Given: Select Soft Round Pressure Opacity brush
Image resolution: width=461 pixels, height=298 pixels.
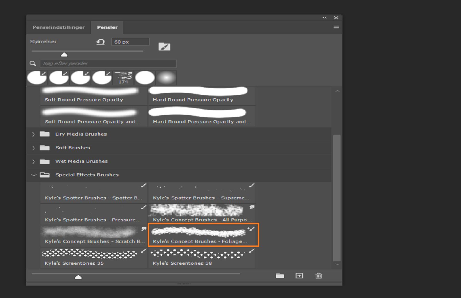Looking at the screenshot, I should [x=94, y=95].
